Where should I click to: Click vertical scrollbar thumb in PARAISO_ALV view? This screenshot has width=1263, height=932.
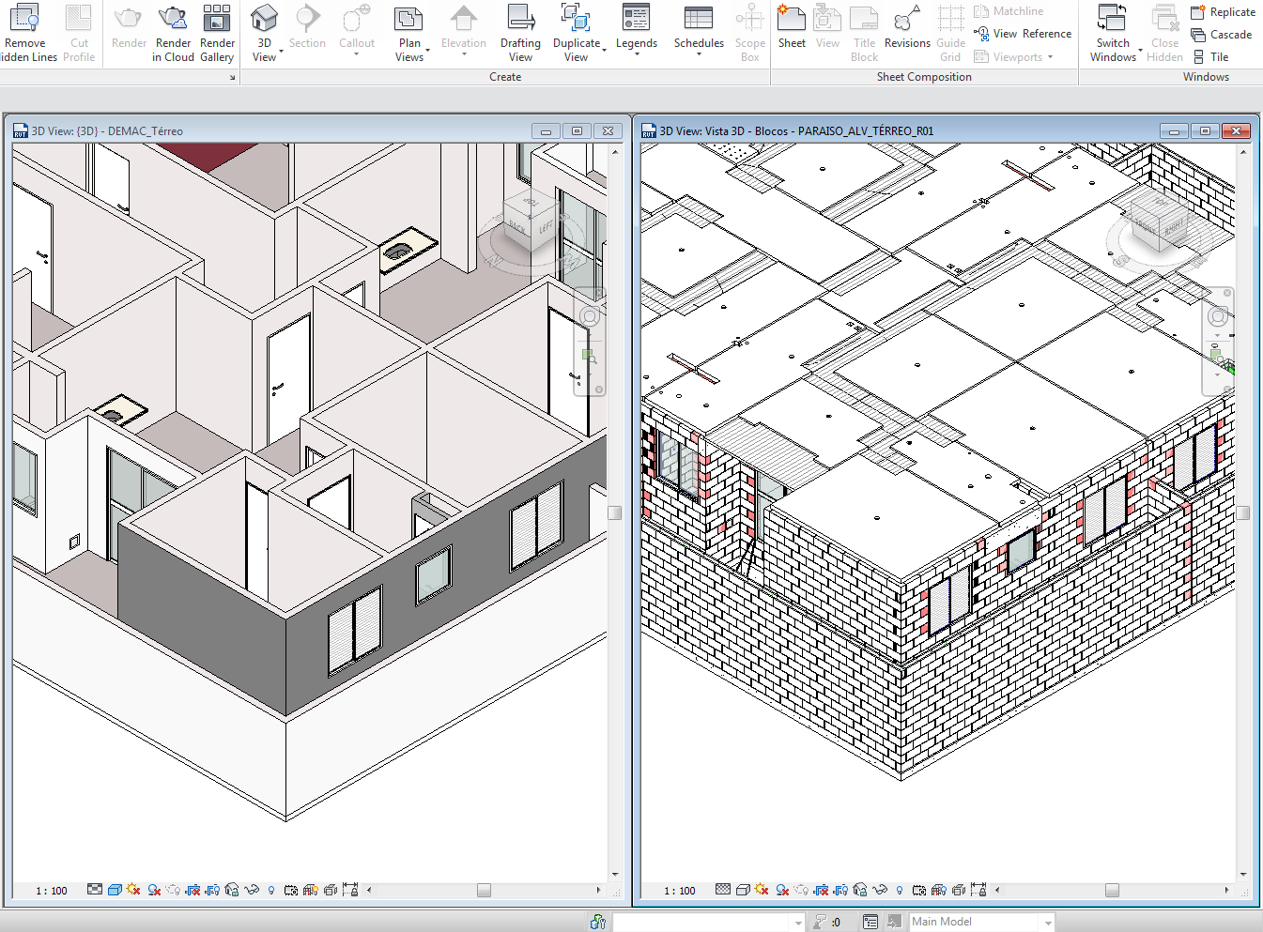1243,512
